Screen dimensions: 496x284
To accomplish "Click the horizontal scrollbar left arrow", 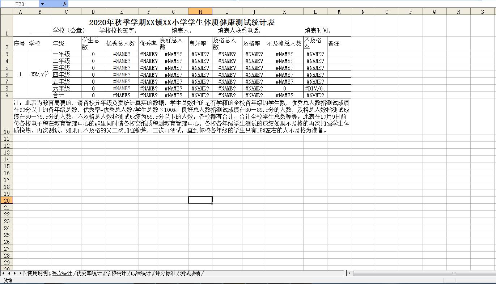I will pos(349,274).
